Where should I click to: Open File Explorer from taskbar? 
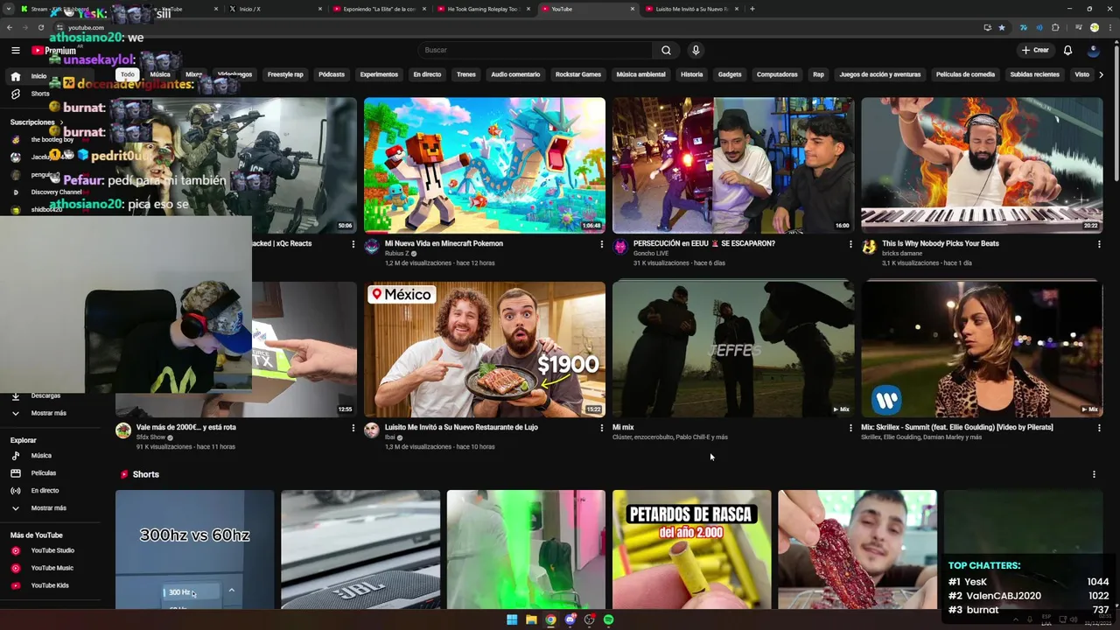click(x=531, y=619)
